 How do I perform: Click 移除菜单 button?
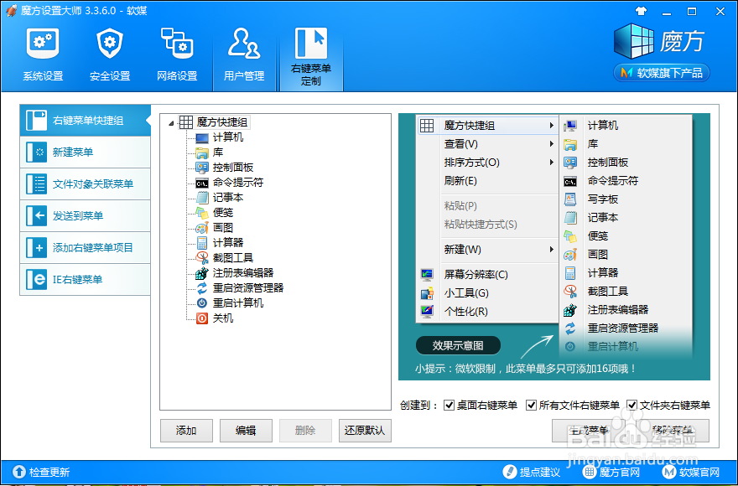(673, 431)
